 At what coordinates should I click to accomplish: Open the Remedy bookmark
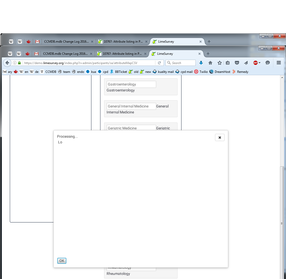[240, 72]
